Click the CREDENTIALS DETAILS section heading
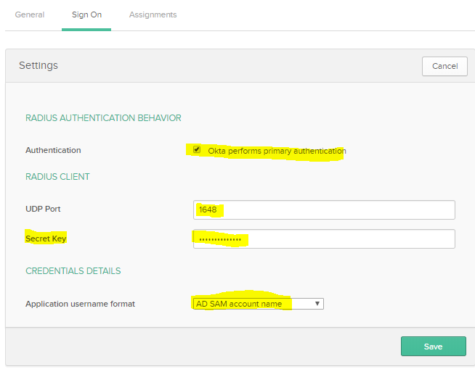Viewport: 475px width, 369px height. click(73, 271)
